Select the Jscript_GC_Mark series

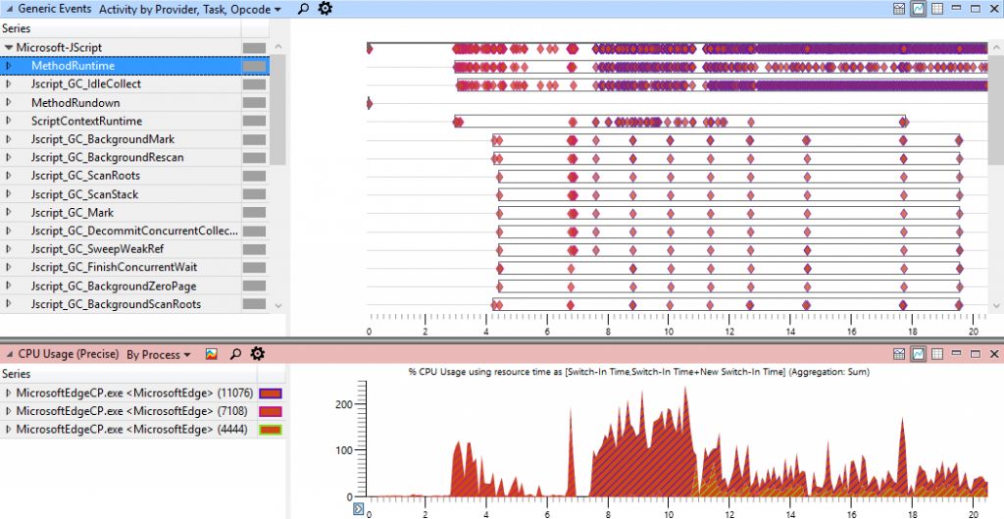(73, 212)
